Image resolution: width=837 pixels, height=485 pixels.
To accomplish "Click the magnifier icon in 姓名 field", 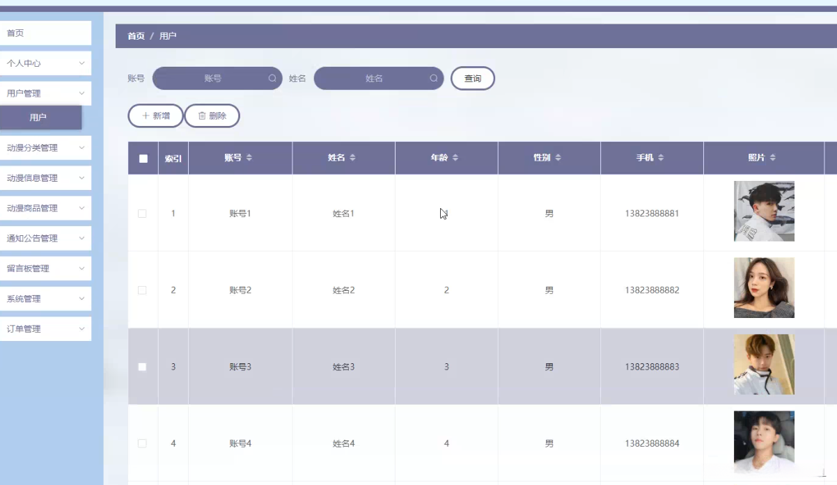I will click(x=434, y=79).
